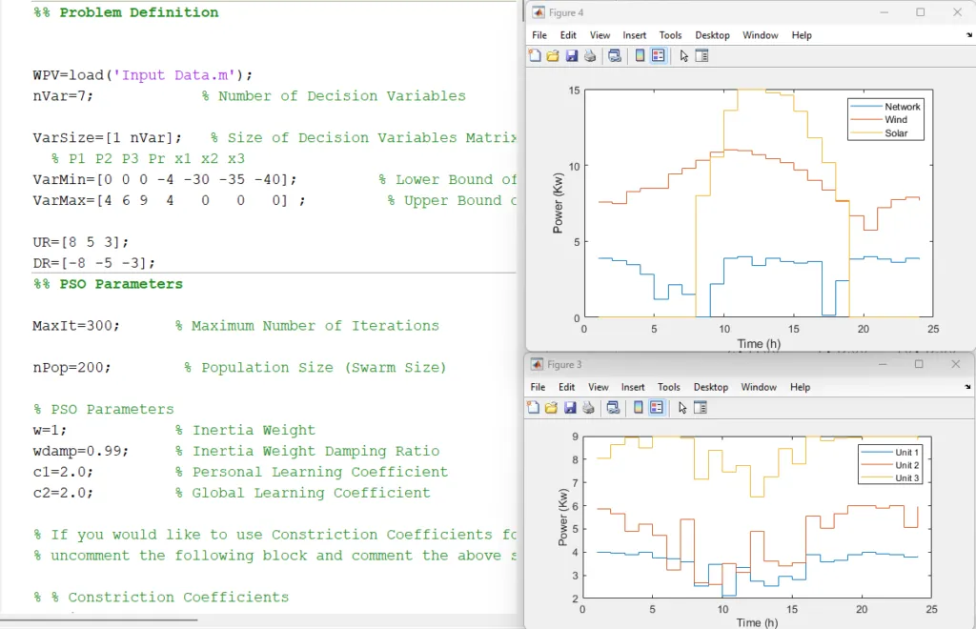Toggle Link Plot in Figure 3 toolbar
976x629 pixels.
[x=613, y=408]
